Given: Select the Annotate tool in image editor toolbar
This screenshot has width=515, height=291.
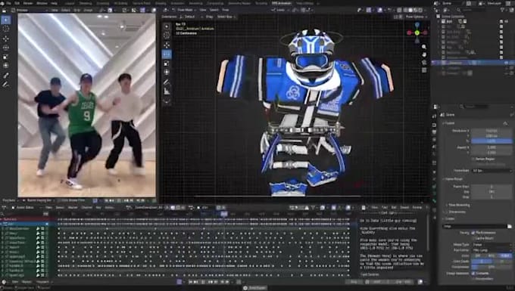Looking at the screenshot, I should coord(6,76).
